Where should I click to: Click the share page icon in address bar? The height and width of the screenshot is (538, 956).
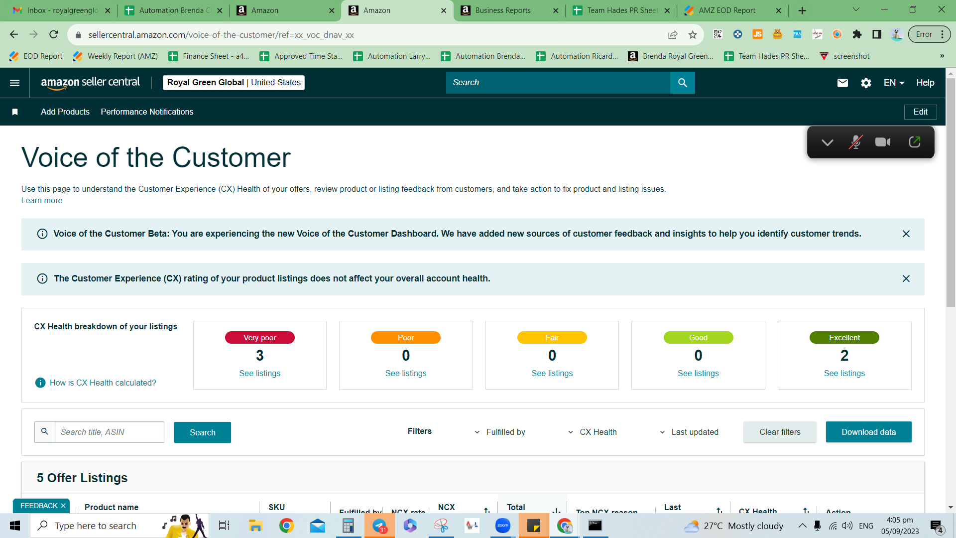tap(673, 35)
